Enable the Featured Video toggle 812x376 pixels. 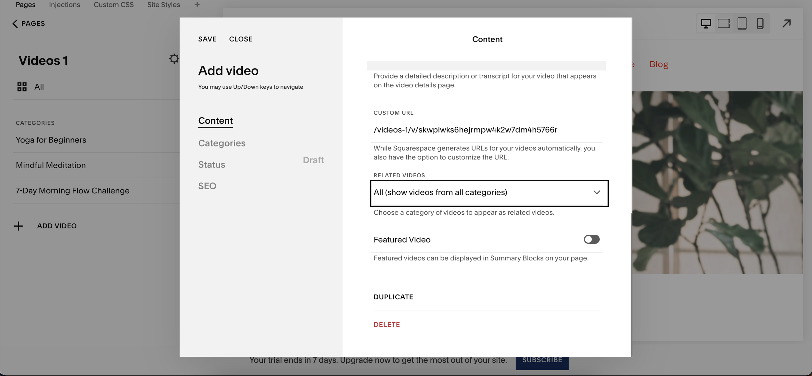coord(591,239)
